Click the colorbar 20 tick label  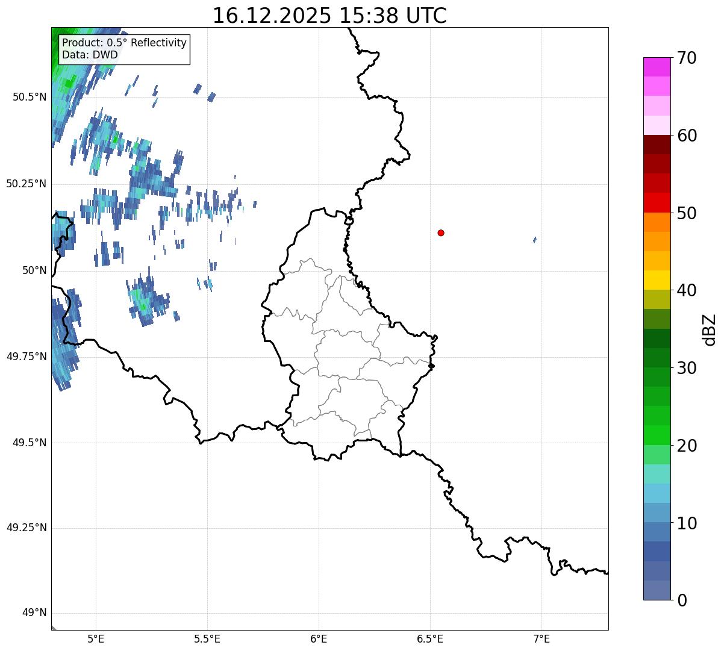[x=687, y=446]
